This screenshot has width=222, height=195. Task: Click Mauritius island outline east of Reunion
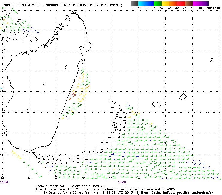183,96
